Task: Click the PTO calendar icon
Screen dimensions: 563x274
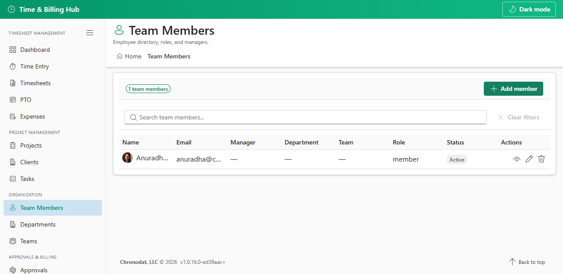Action: click(x=13, y=100)
